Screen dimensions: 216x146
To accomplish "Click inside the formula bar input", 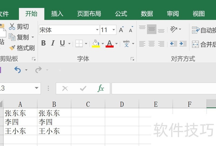I will (164, 88).
